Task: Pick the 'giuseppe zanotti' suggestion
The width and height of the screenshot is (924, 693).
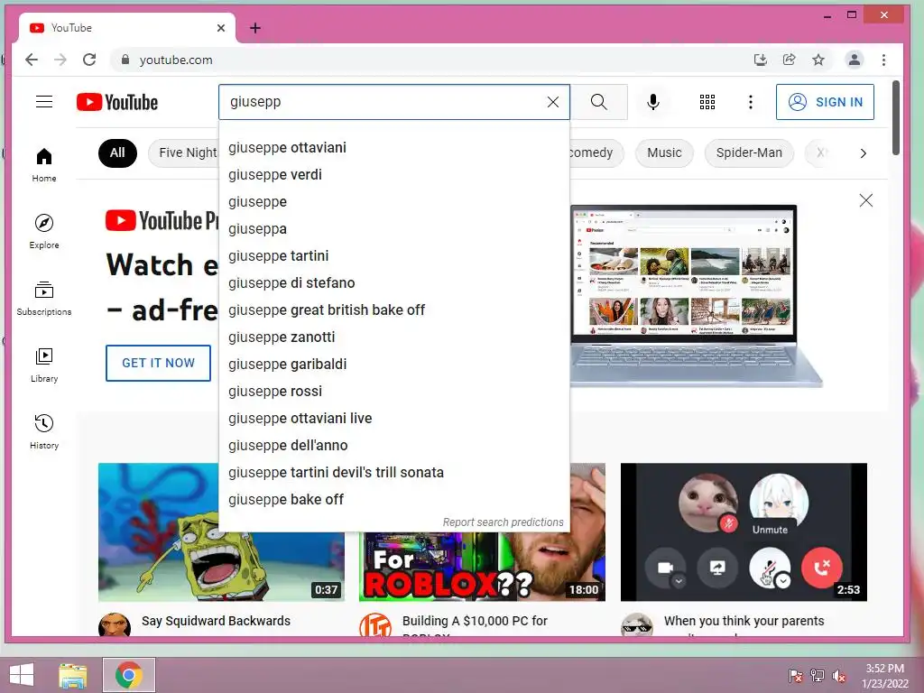Action: [393, 337]
